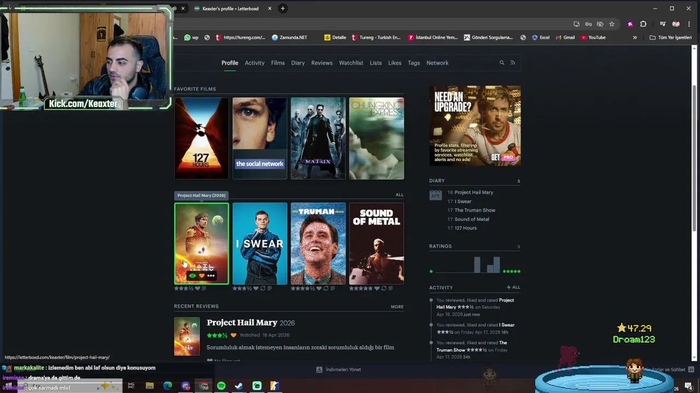
Task: Open a new browser tab
Action: [283, 8]
